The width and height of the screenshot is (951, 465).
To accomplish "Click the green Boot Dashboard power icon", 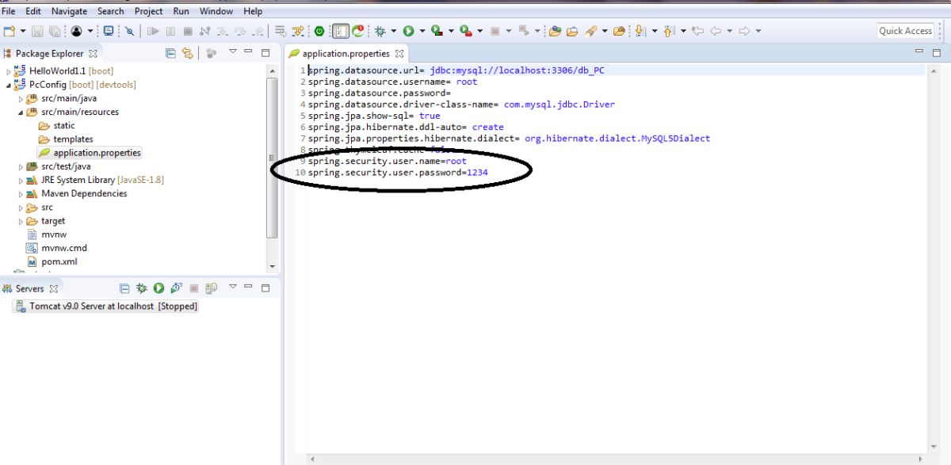I will coord(319,31).
